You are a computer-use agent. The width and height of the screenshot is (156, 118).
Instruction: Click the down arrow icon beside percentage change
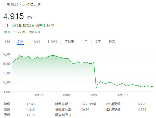pyautogui.click(x=33, y=26)
